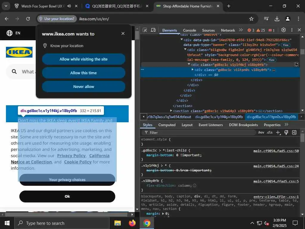This screenshot has height=229, width=305.
Task: Open DevTools customize three-dot menu
Action: tap(292, 30)
